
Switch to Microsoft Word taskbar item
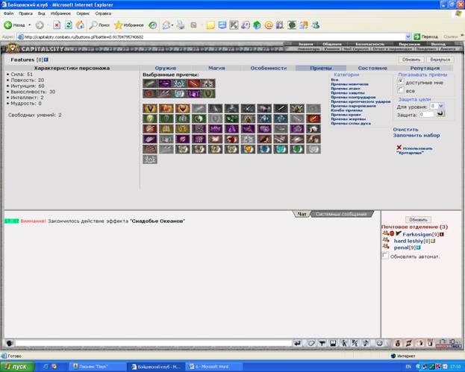click(215, 367)
